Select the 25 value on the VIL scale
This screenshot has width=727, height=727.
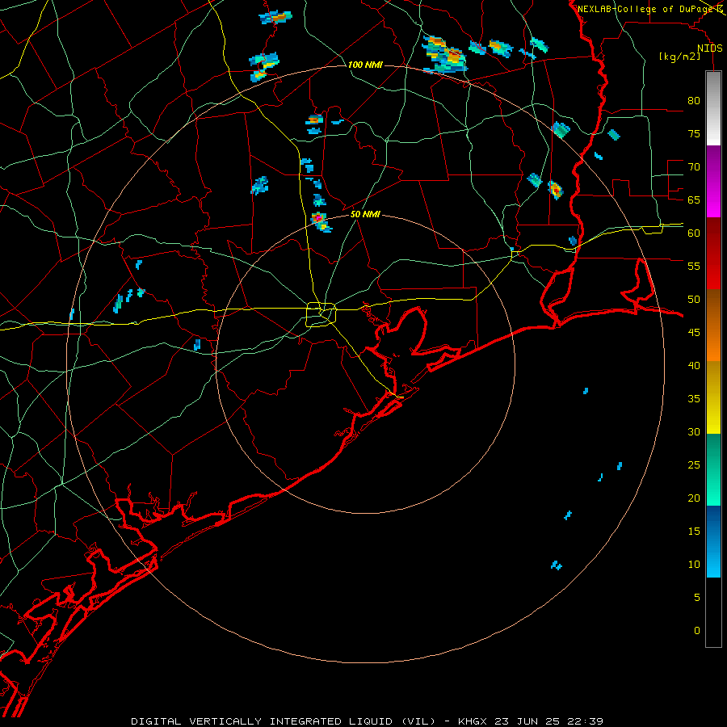tap(694, 464)
